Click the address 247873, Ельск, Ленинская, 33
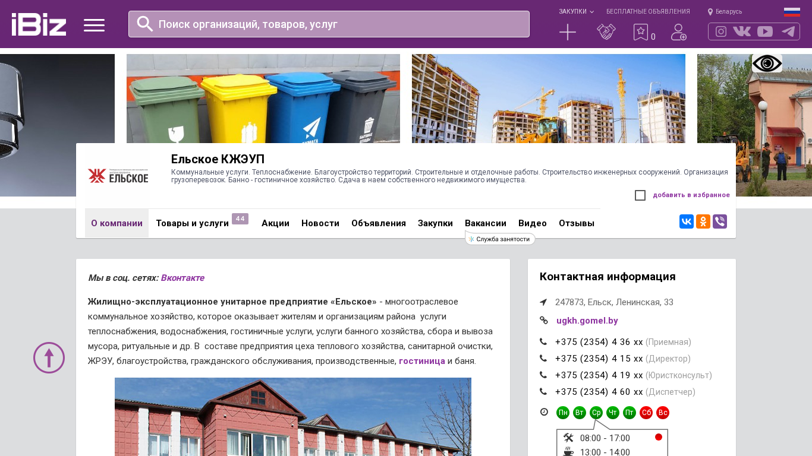Viewport: 812px width, 456px height. 614,302
